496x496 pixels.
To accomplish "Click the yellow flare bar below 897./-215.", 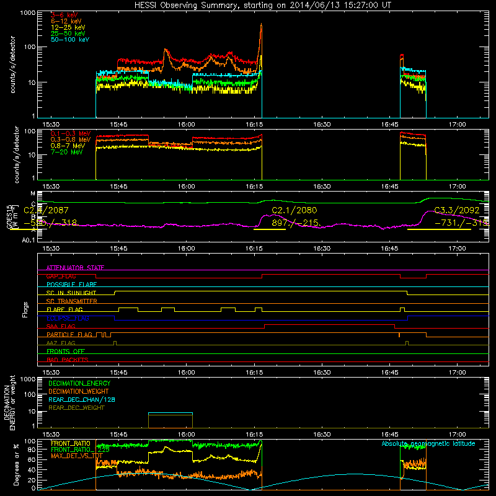I will [x=270, y=229].
